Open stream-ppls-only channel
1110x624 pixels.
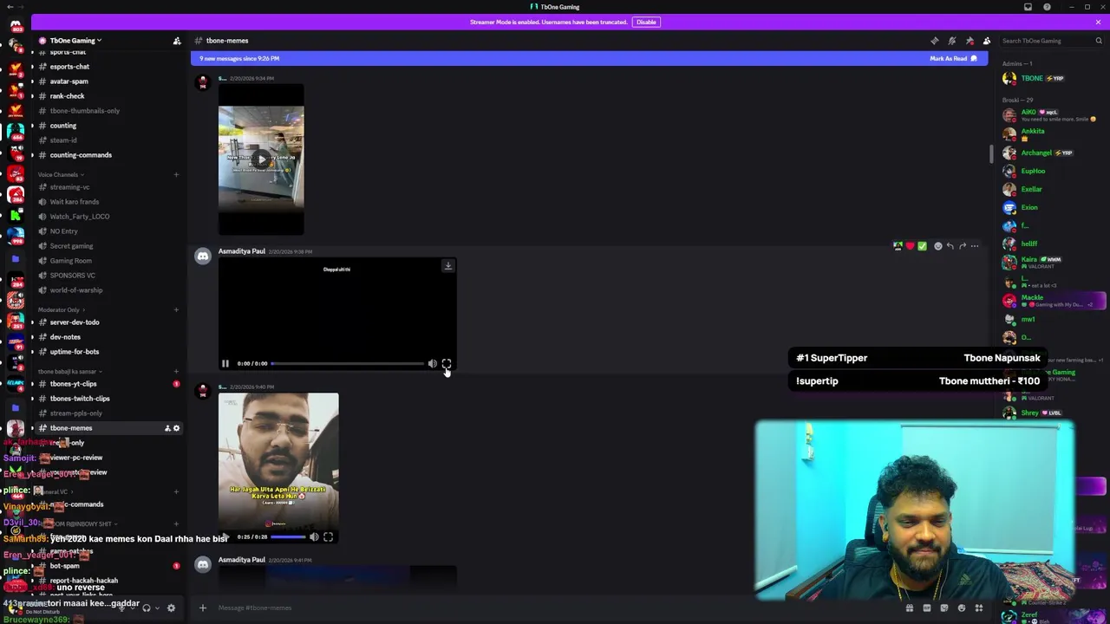click(75, 413)
